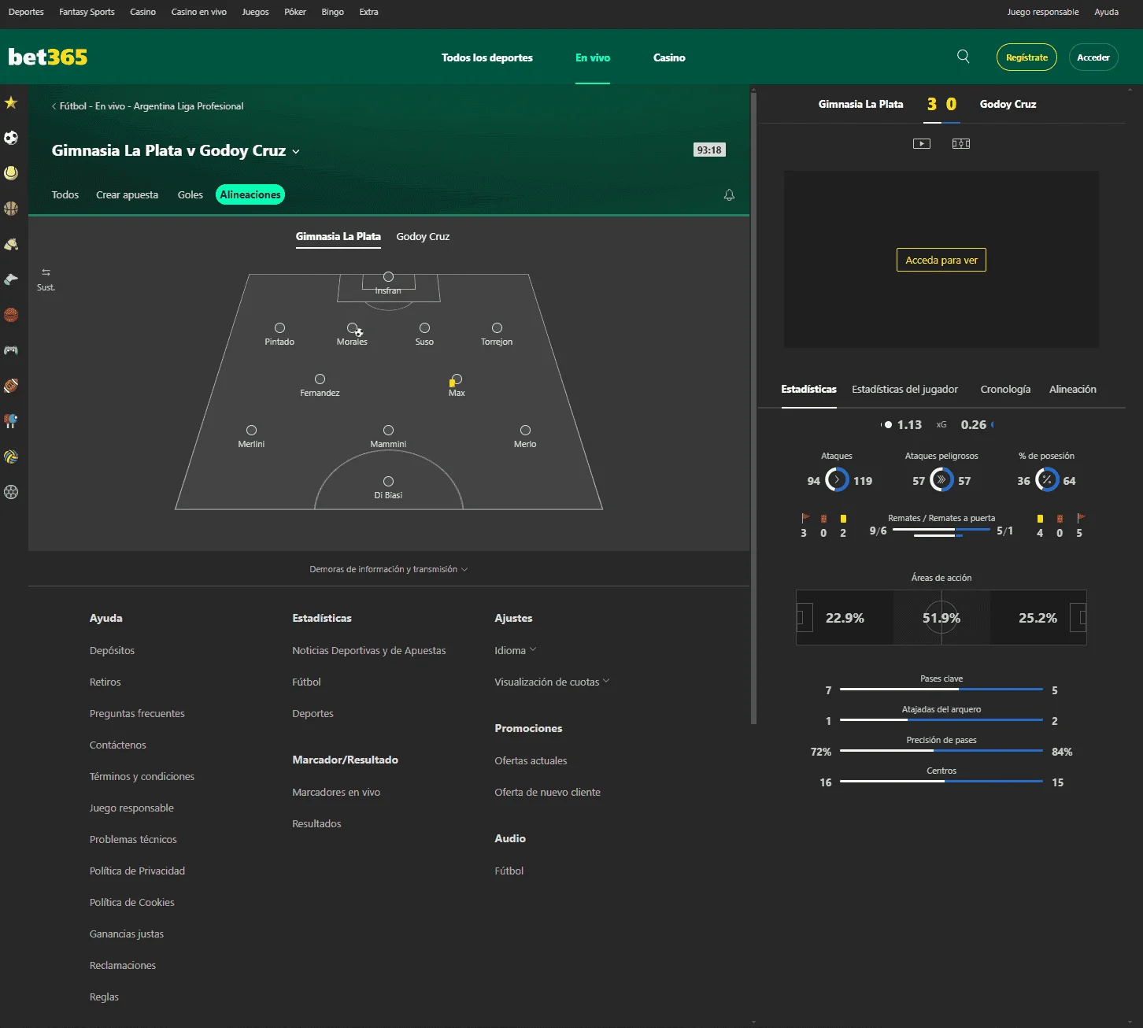This screenshot has height=1028, width=1143.
Task: Switch to Godoy Cruz lineup tab
Action: (x=423, y=237)
